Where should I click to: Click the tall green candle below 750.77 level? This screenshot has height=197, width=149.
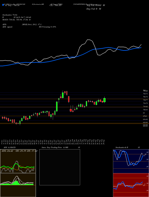[x=57, y=107]
